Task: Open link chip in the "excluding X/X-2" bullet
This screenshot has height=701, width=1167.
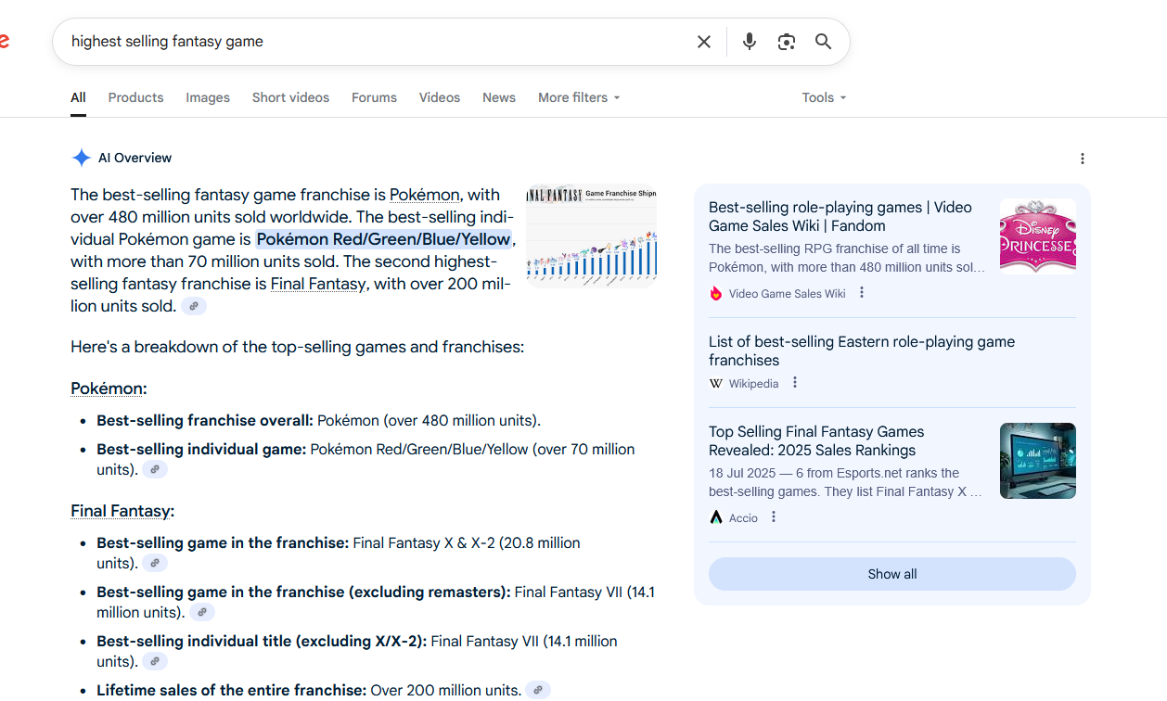Action: pyautogui.click(x=155, y=661)
